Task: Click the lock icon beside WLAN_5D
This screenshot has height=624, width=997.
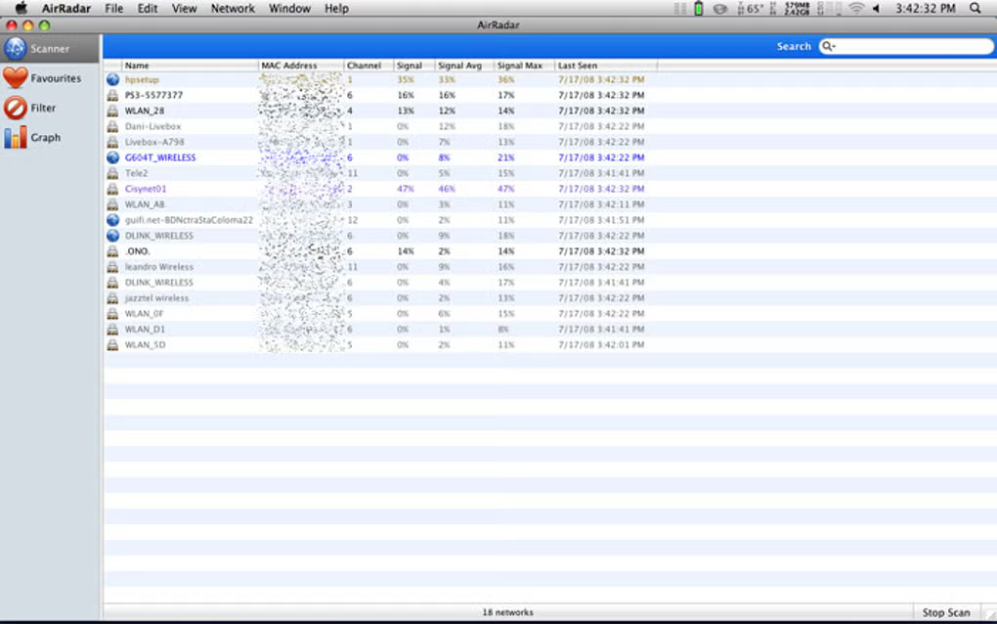Action: (x=112, y=344)
